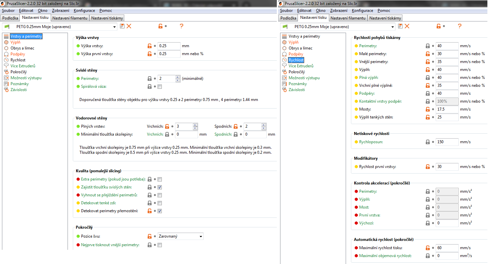This screenshot has height=264, width=493.
Task: Click the orange X delete preset icon in right window
Action: [407, 26]
